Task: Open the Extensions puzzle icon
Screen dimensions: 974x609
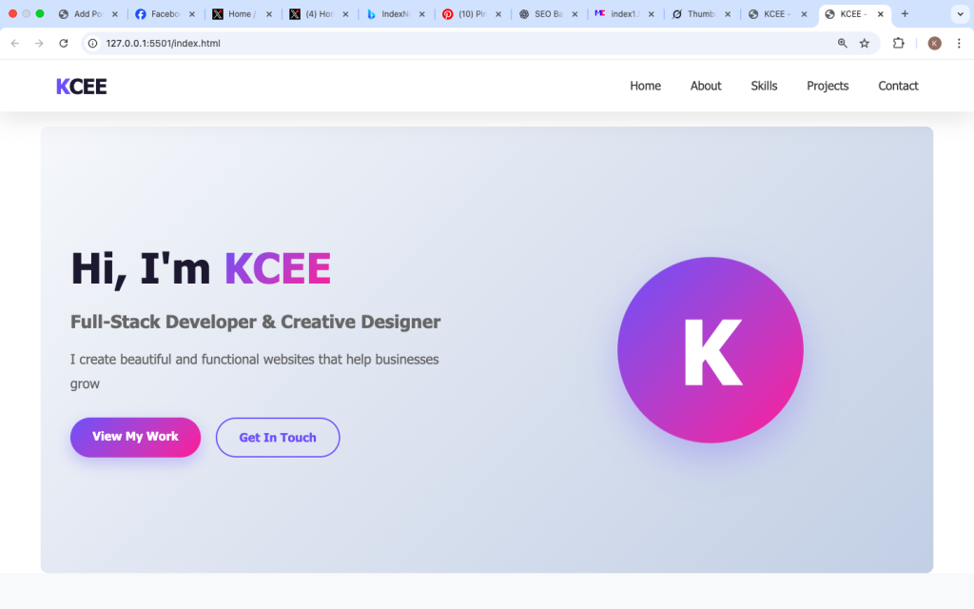Action: click(898, 43)
